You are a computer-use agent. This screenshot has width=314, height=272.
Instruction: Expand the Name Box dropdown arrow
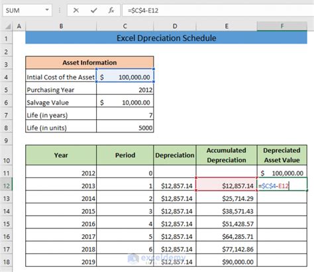coord(47,10)
